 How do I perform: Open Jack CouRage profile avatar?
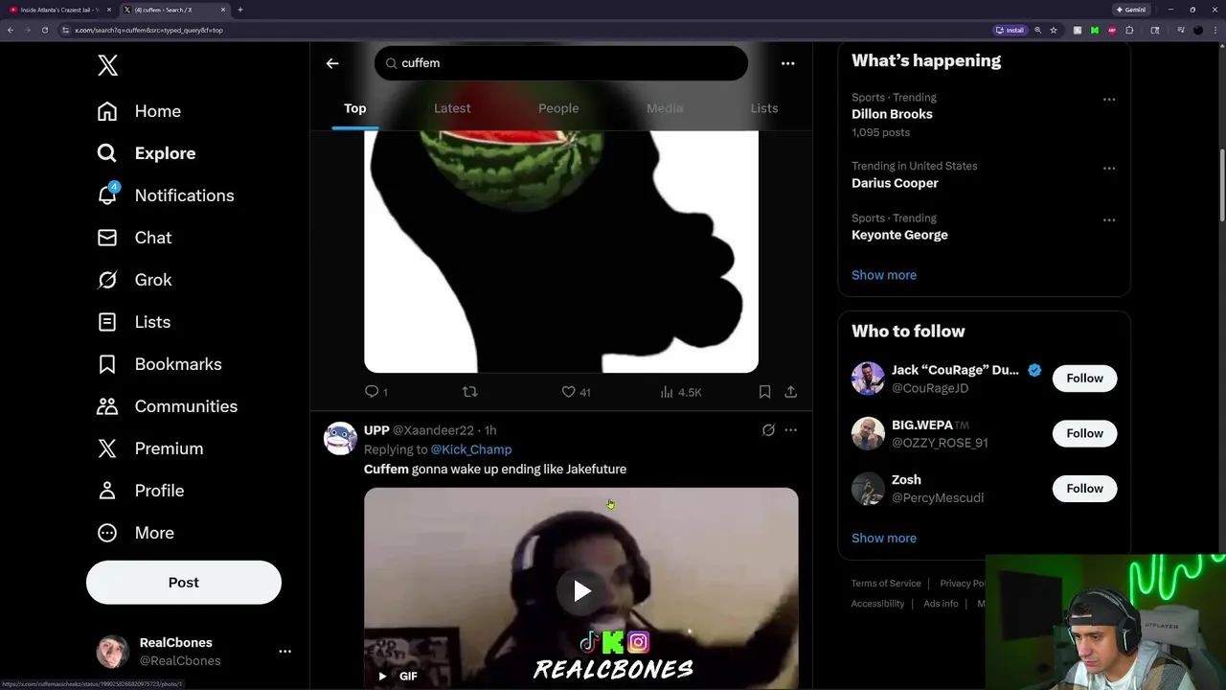pos(868,379)
